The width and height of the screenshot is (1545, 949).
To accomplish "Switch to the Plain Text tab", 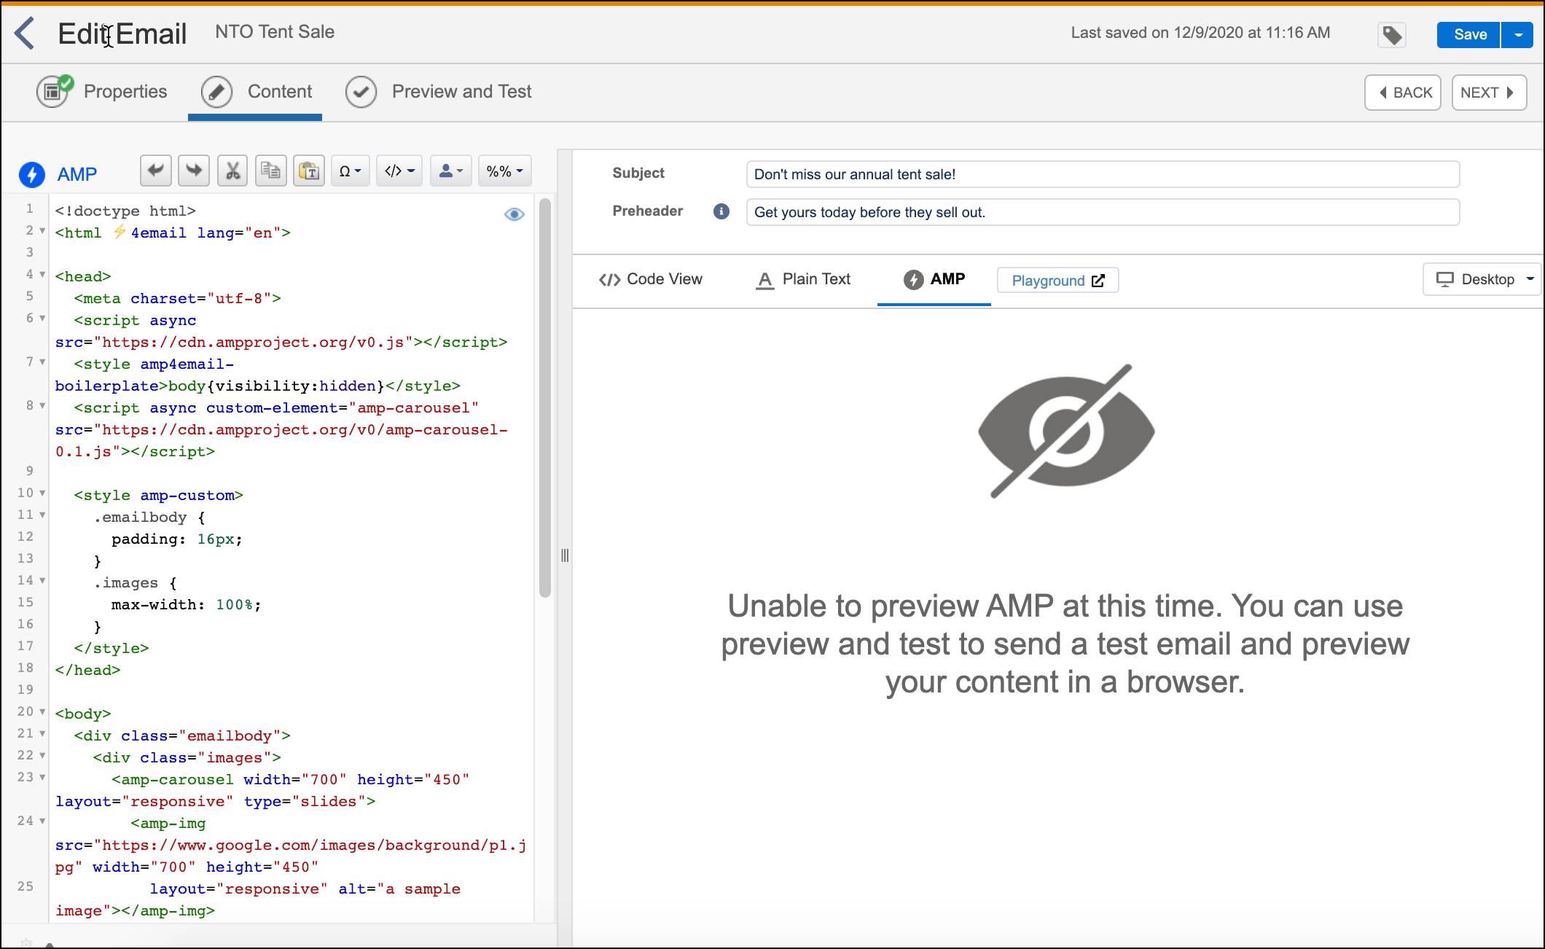I will [x=802, y=279].
